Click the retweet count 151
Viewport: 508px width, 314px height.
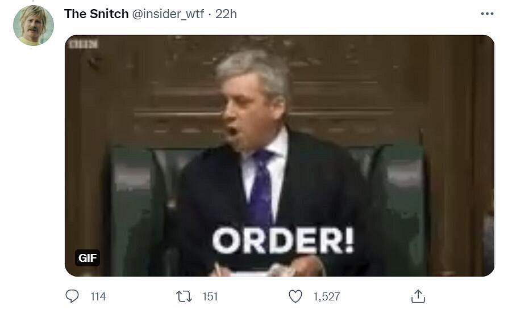[x=210, y=296]
